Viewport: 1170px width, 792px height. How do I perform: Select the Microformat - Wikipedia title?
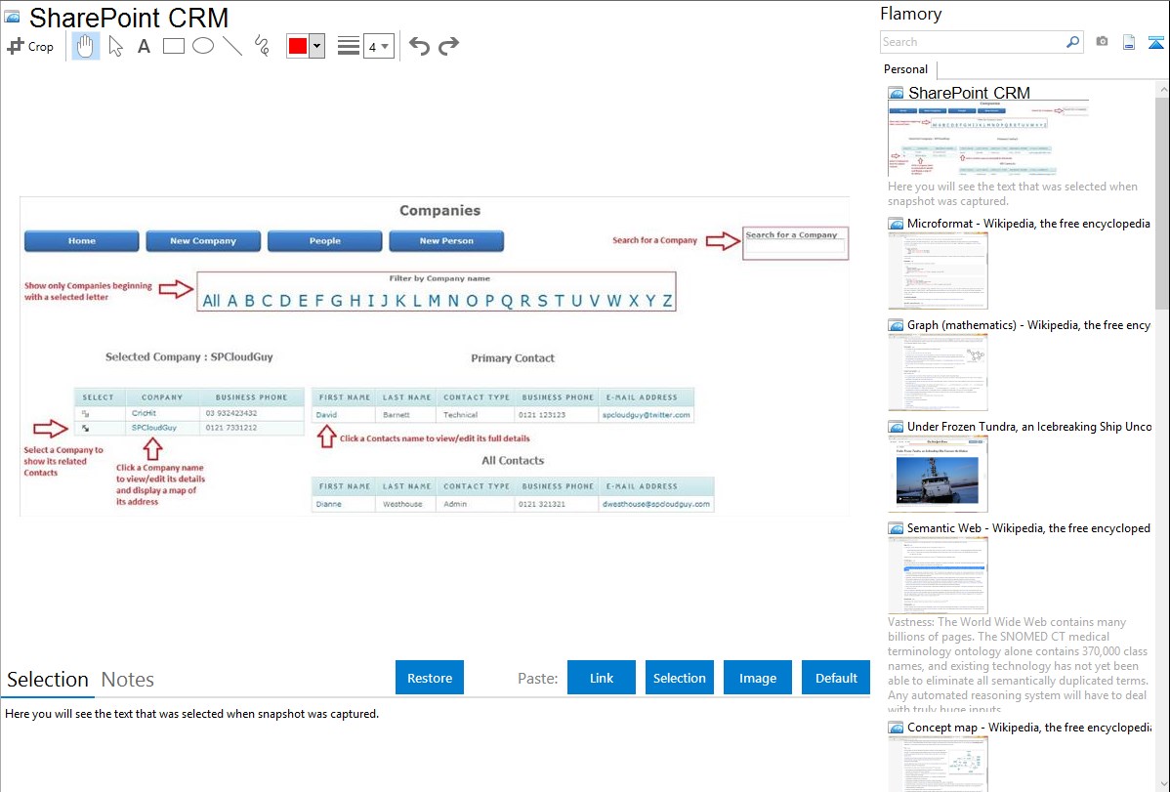[x=1028, y=224]
